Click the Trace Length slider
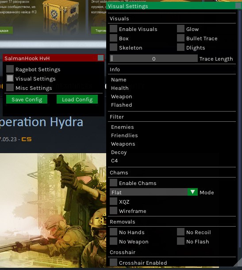Screen dimensions: 242x270 (154, 58)
